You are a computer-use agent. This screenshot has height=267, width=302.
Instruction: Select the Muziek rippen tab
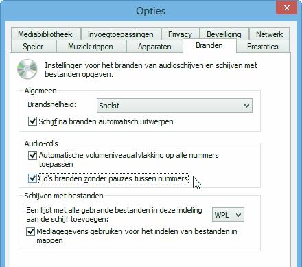91,47
